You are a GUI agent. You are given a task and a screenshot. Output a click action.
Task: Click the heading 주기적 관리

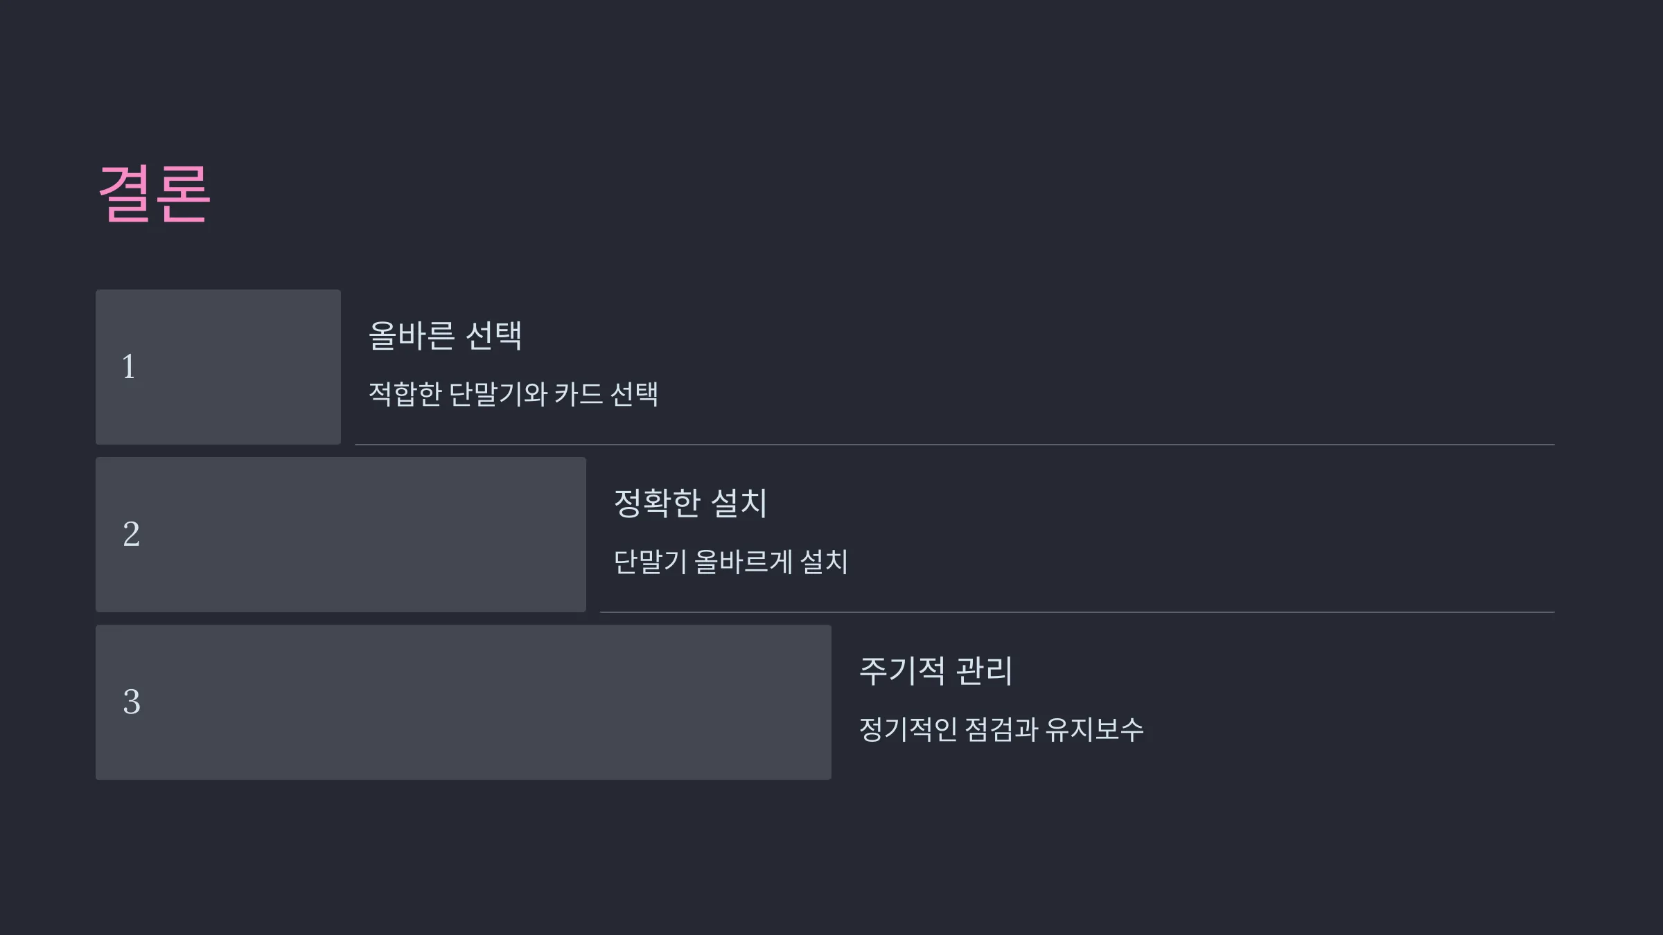pyautogui.click(x=935, y=670)
